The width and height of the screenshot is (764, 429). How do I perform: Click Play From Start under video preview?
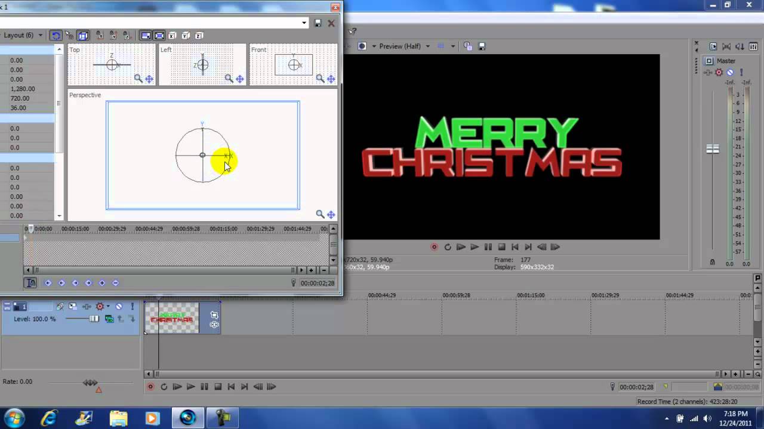[x=461, y=247]
